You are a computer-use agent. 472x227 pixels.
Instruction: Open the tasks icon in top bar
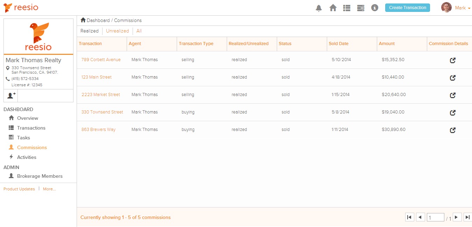click(361, 8)
